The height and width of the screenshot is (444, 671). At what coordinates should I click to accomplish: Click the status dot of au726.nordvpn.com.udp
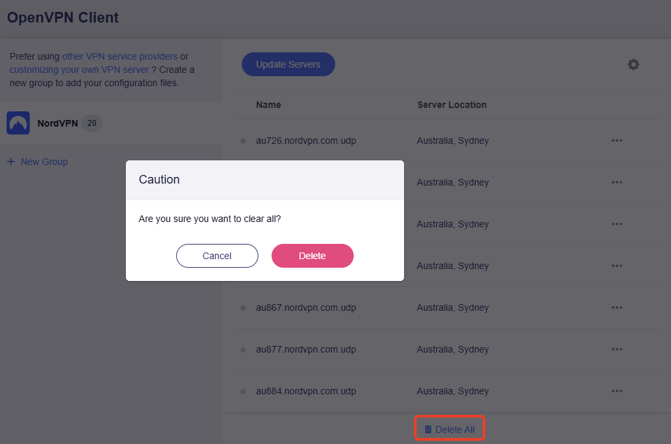point(243,141)
